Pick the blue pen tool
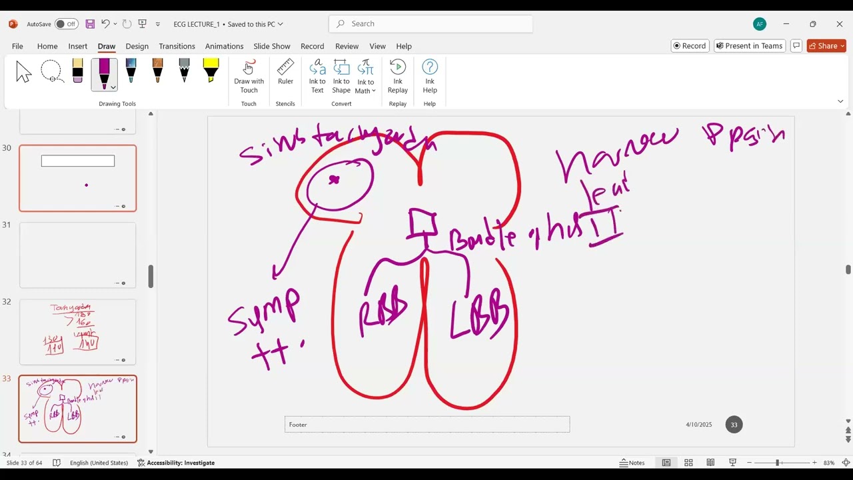The height and width of the screenshot is (480, 853). [131, 71]
